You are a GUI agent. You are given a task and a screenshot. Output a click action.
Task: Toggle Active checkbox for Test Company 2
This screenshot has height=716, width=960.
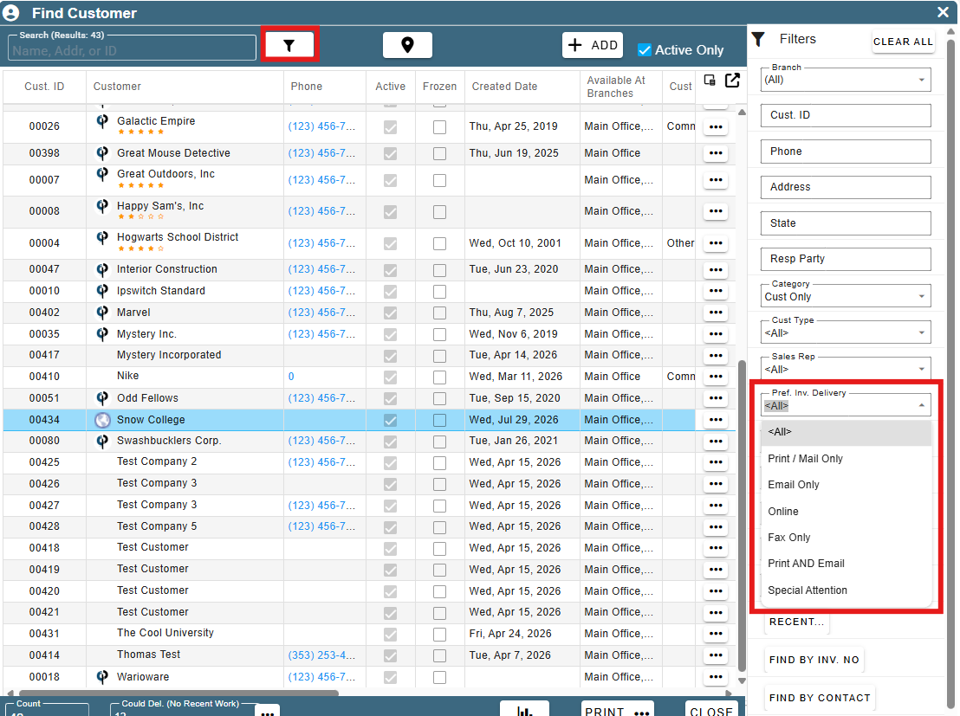pyautogui.click(x=390, y=462)
